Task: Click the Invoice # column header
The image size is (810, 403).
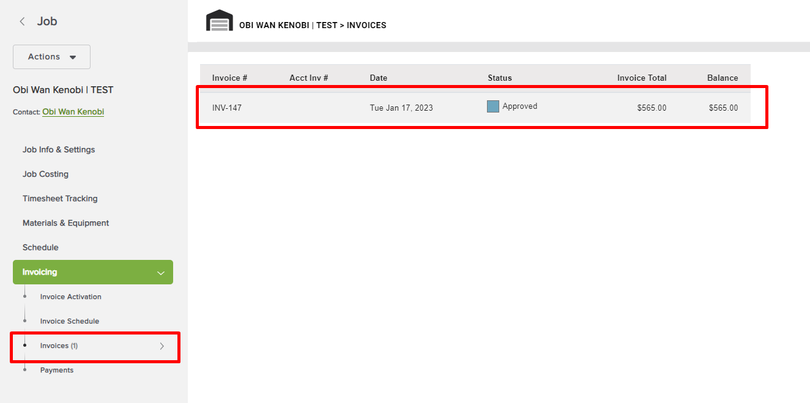Action: (x=229, y=78)
